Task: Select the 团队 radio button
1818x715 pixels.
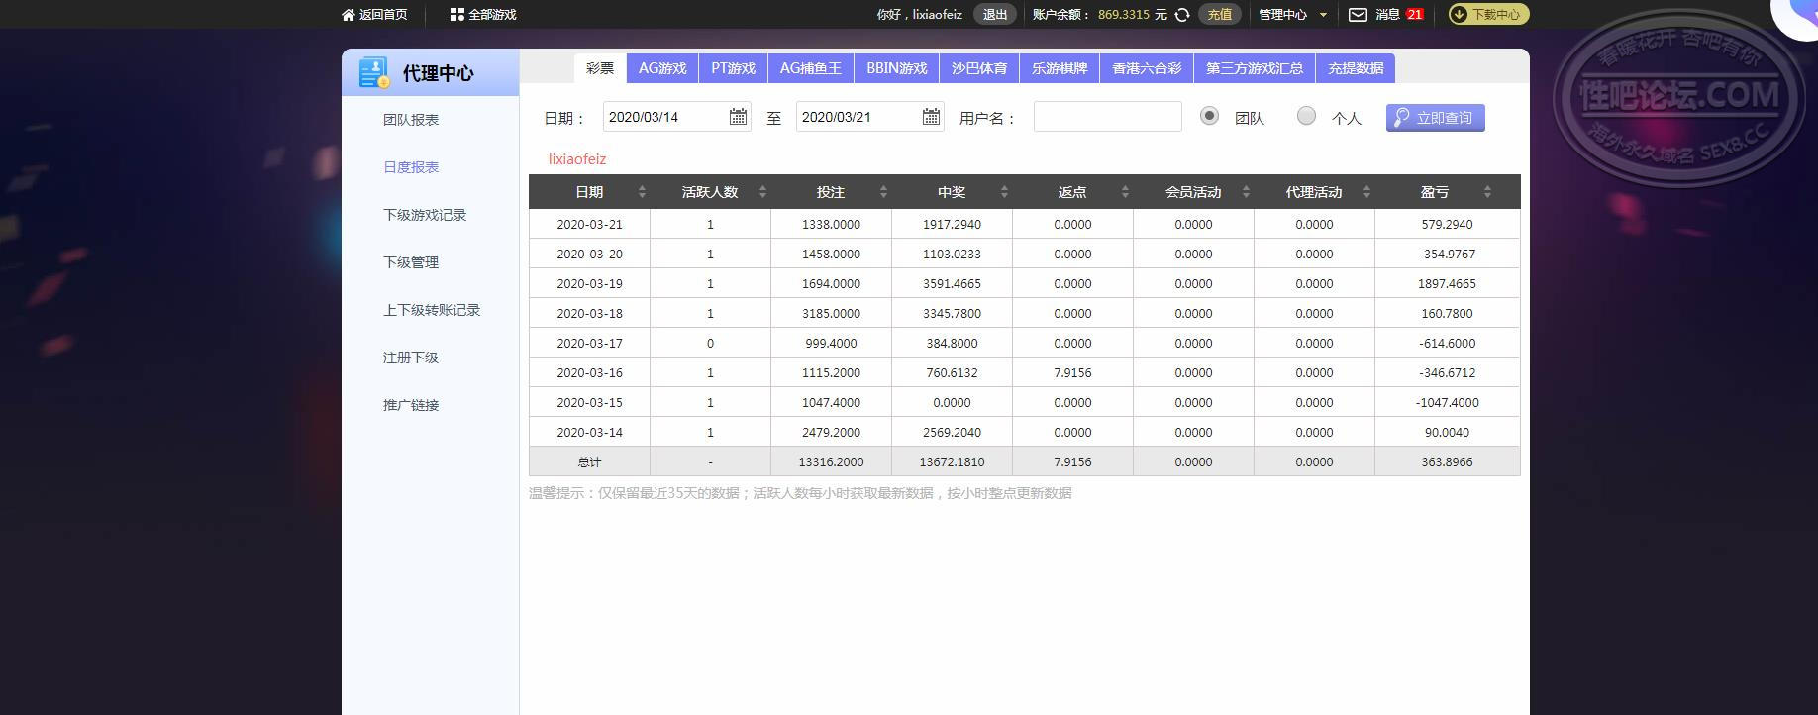Action: click(x=1209, y=116)
